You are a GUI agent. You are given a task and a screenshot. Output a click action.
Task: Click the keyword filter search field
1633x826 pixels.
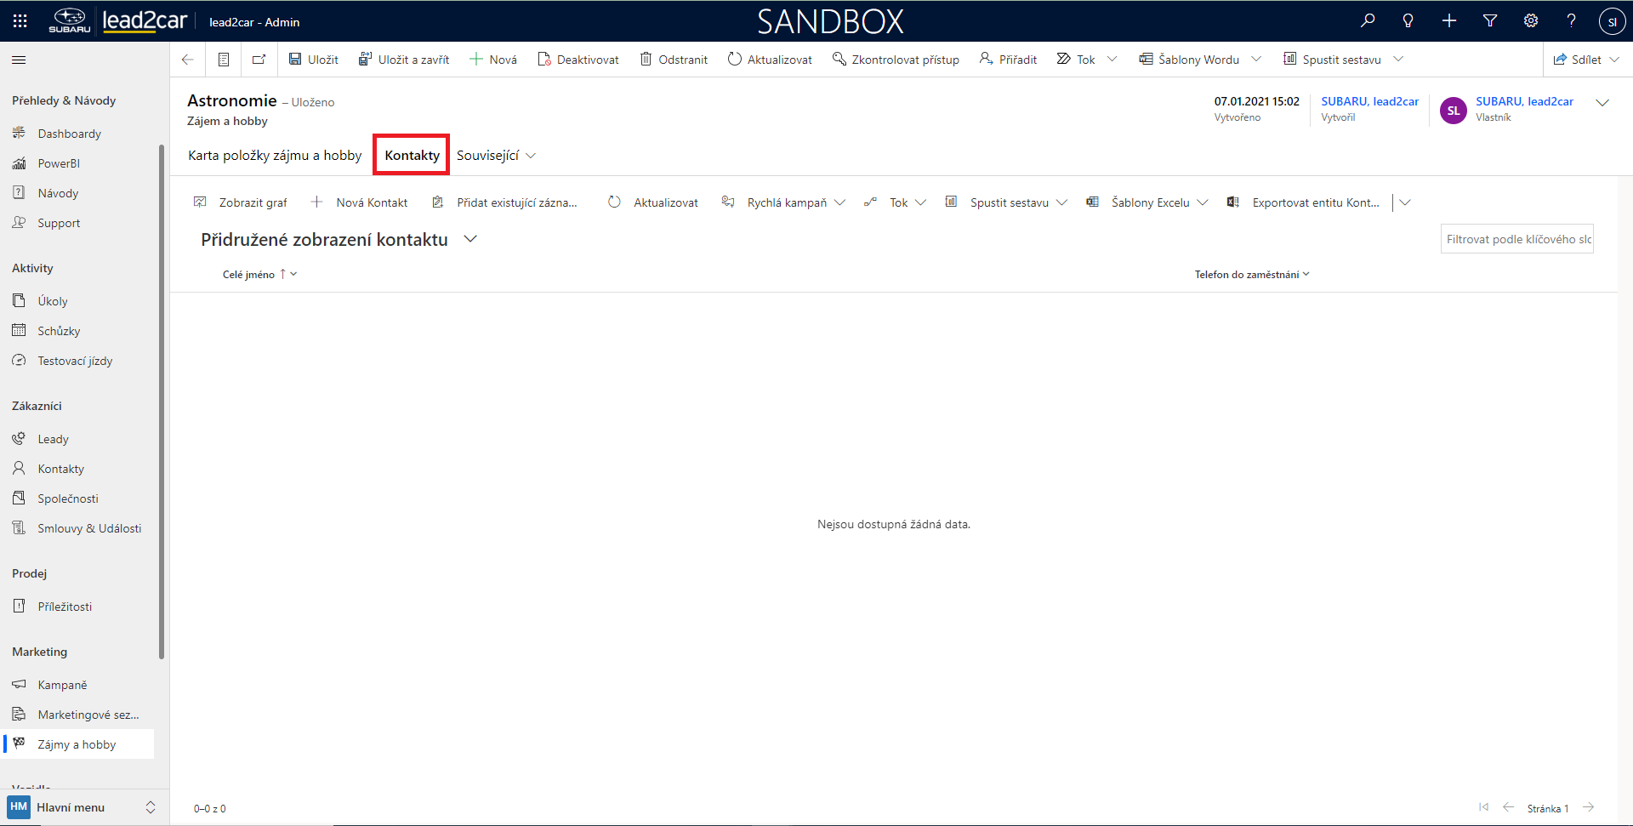[1516, 239]
